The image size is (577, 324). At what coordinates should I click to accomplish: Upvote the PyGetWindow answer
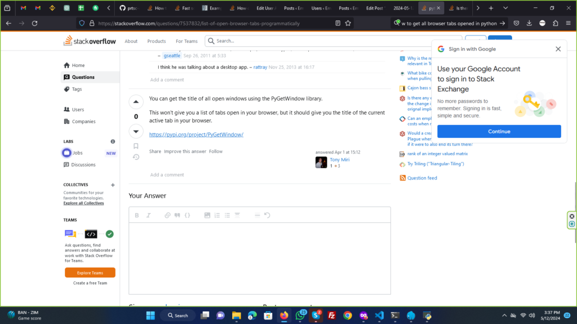coord(136,102)
